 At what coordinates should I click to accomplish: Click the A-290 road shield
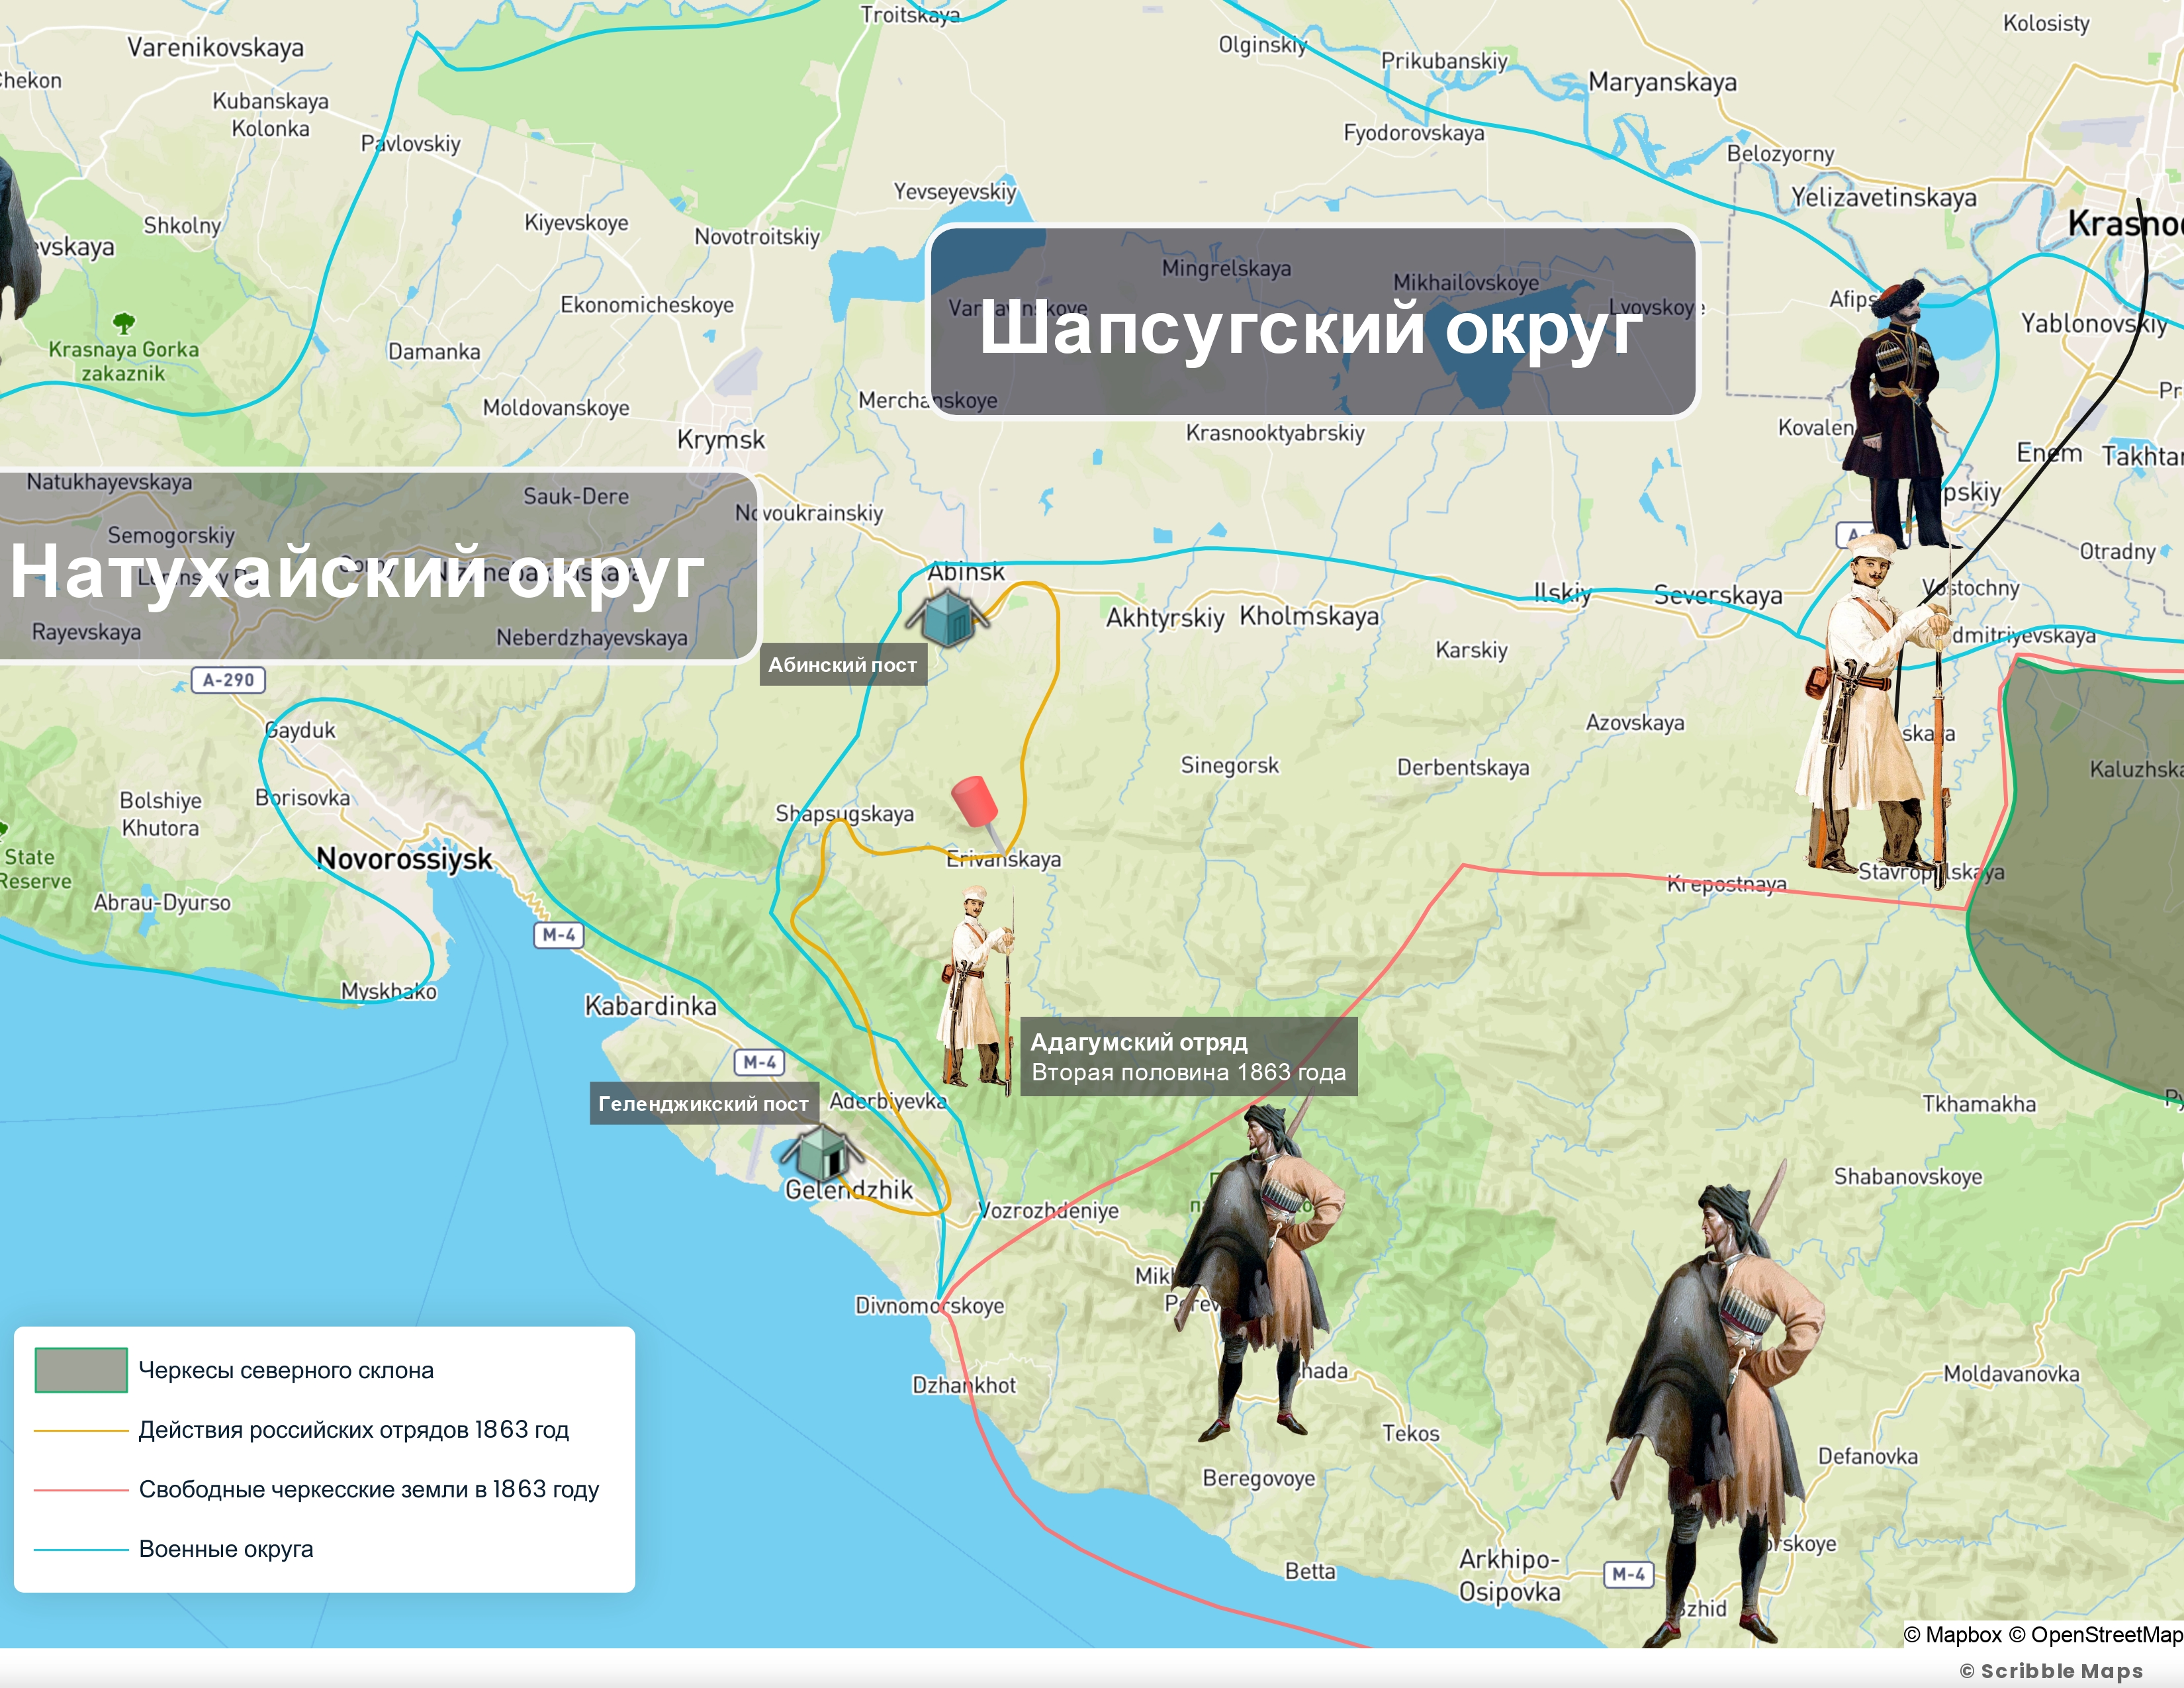pyautogui.click(x=228, y=680)
